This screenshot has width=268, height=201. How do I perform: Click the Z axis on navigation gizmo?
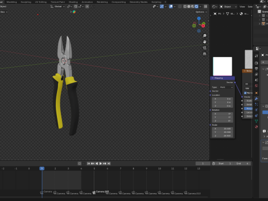[199, 18]
